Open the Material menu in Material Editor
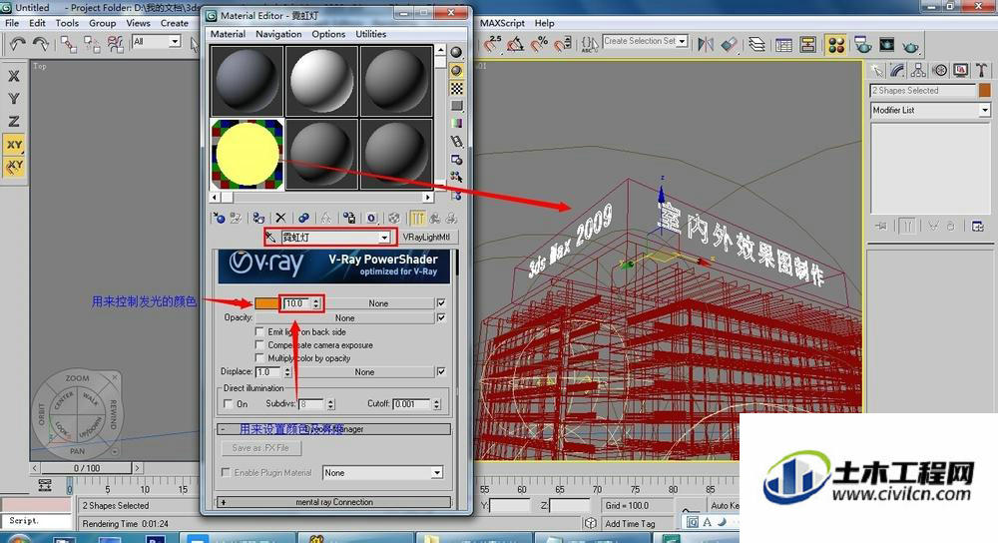 tap(228, 34)
